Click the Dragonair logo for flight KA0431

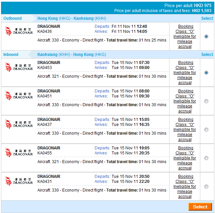19,181
